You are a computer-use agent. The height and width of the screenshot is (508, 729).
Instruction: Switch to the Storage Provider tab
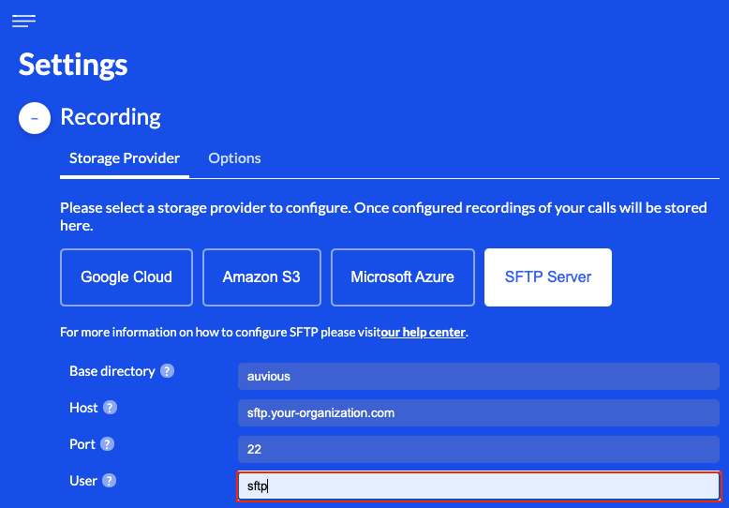(x=125, y=158)
